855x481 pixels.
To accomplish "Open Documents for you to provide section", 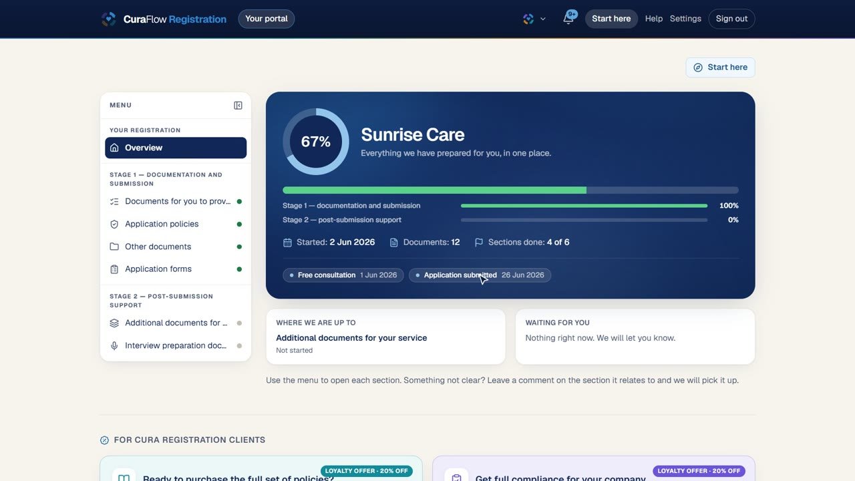I will point(176,201).
